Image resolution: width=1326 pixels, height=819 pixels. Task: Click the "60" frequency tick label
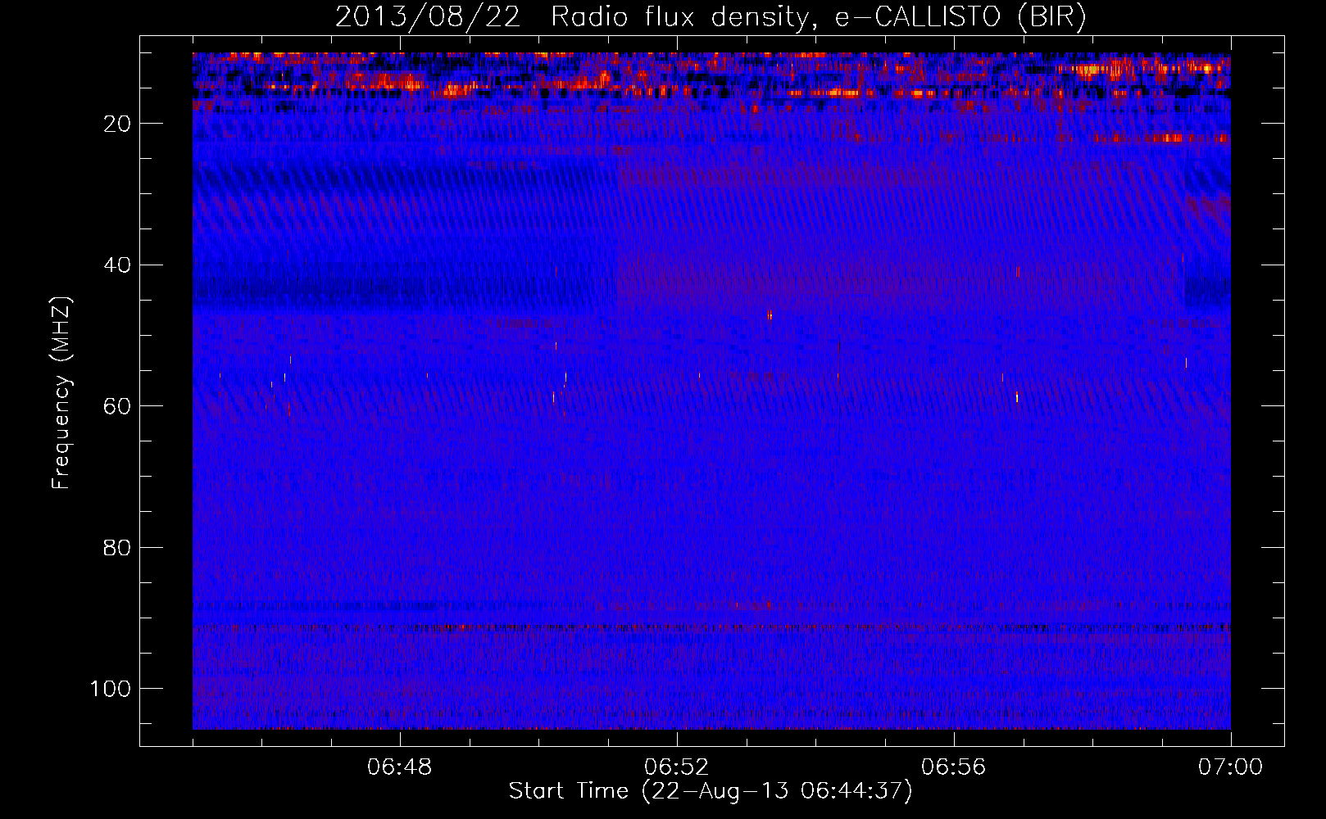tap(118, 406)
